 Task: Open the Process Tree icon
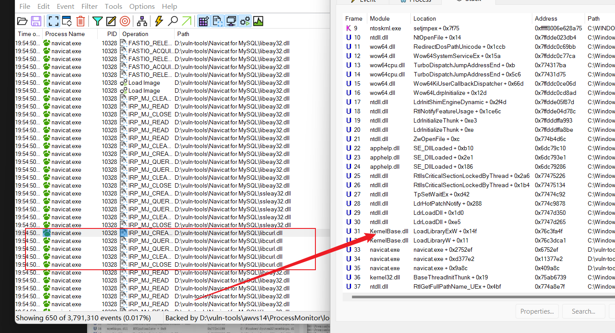(x=142, y=21)
